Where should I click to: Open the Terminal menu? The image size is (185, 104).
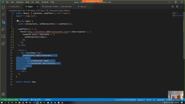45,2
